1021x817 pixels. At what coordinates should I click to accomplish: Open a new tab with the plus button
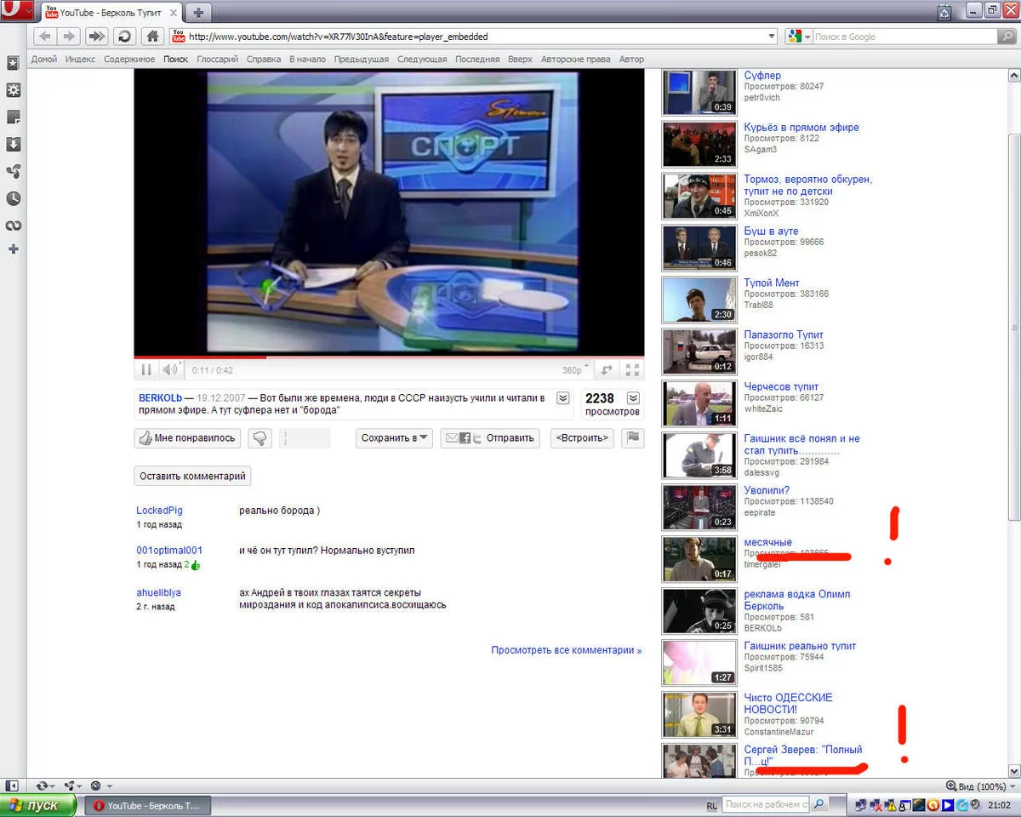point(198,13)
